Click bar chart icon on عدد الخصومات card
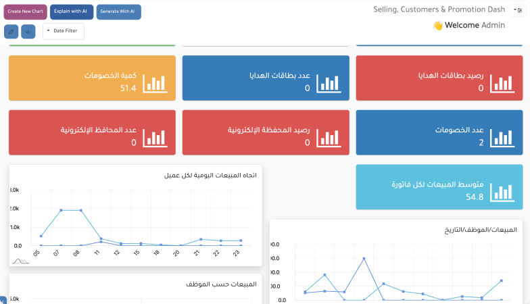The width and height of the screenshot is (530, 304). [x=502, y=136]
